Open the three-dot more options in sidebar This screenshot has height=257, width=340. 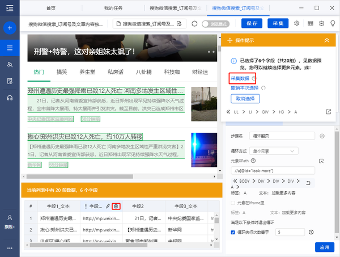pyautogui.click(x=10, y=248)
